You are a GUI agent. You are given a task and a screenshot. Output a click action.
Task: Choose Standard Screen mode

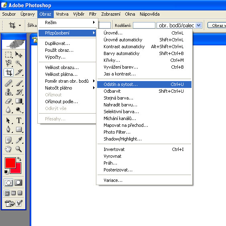point(7,193)
